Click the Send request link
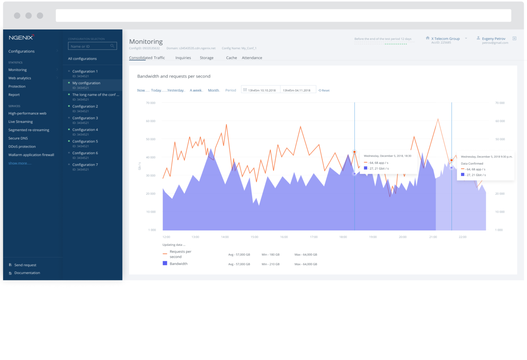The height and width of the screenshot is (360, 527). [x=25, y=265]
